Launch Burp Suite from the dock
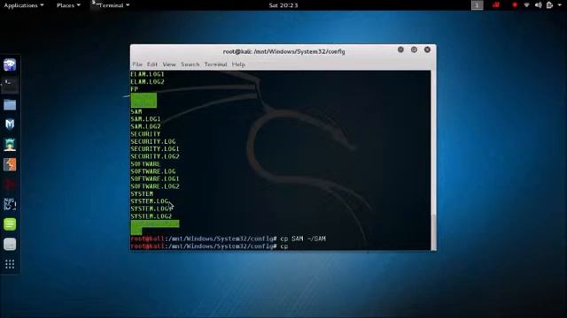 click(10, 164)
